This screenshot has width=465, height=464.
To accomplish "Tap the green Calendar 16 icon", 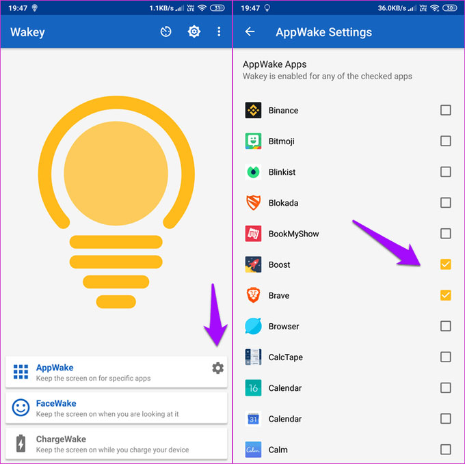I will coord(253,387).
